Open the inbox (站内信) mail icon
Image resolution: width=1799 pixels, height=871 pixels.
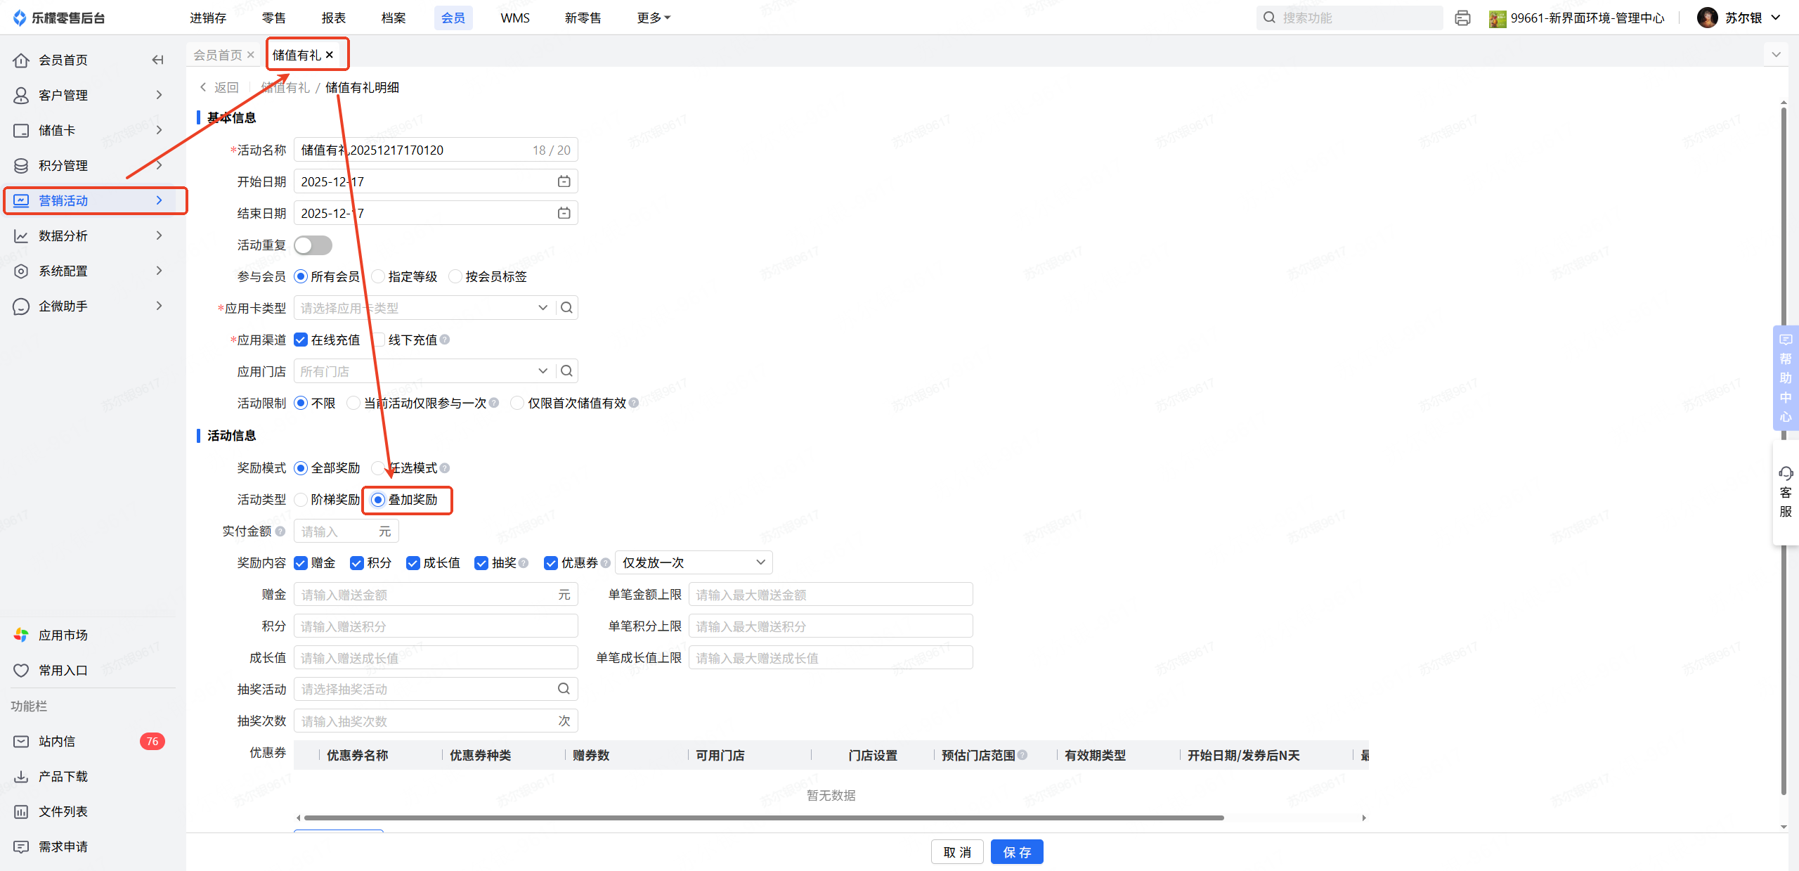pos(21,741)
